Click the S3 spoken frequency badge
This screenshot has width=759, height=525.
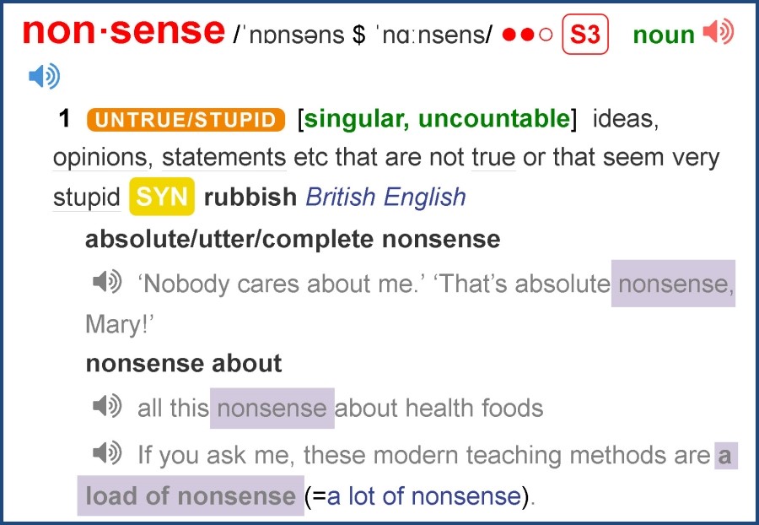[x=585, y=34]
